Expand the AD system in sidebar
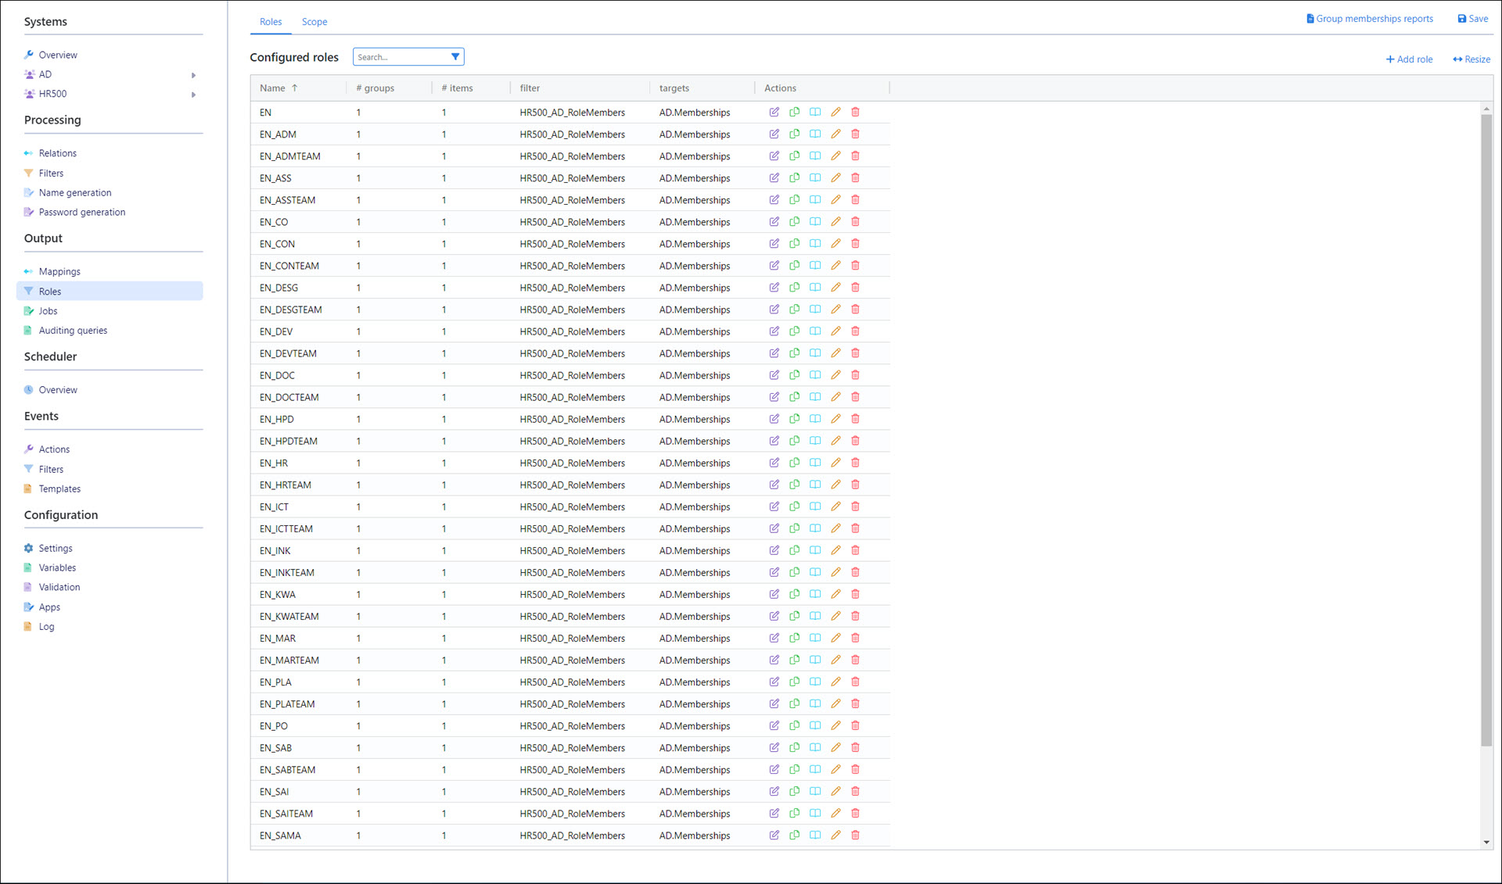 193,75
